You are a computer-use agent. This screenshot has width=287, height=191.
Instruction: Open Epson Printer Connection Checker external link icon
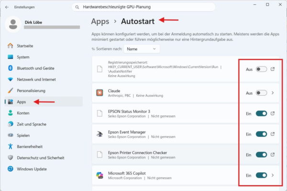(273, 155)
